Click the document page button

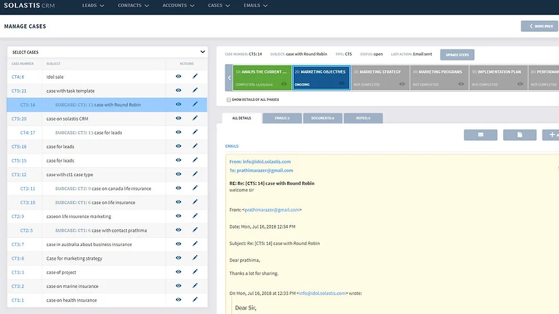pyautogui.click(x=520, y=134)
